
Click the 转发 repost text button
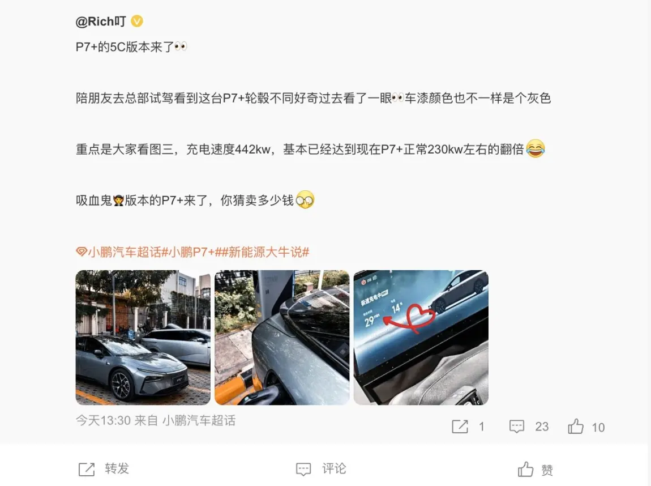(x=117, y=468)
